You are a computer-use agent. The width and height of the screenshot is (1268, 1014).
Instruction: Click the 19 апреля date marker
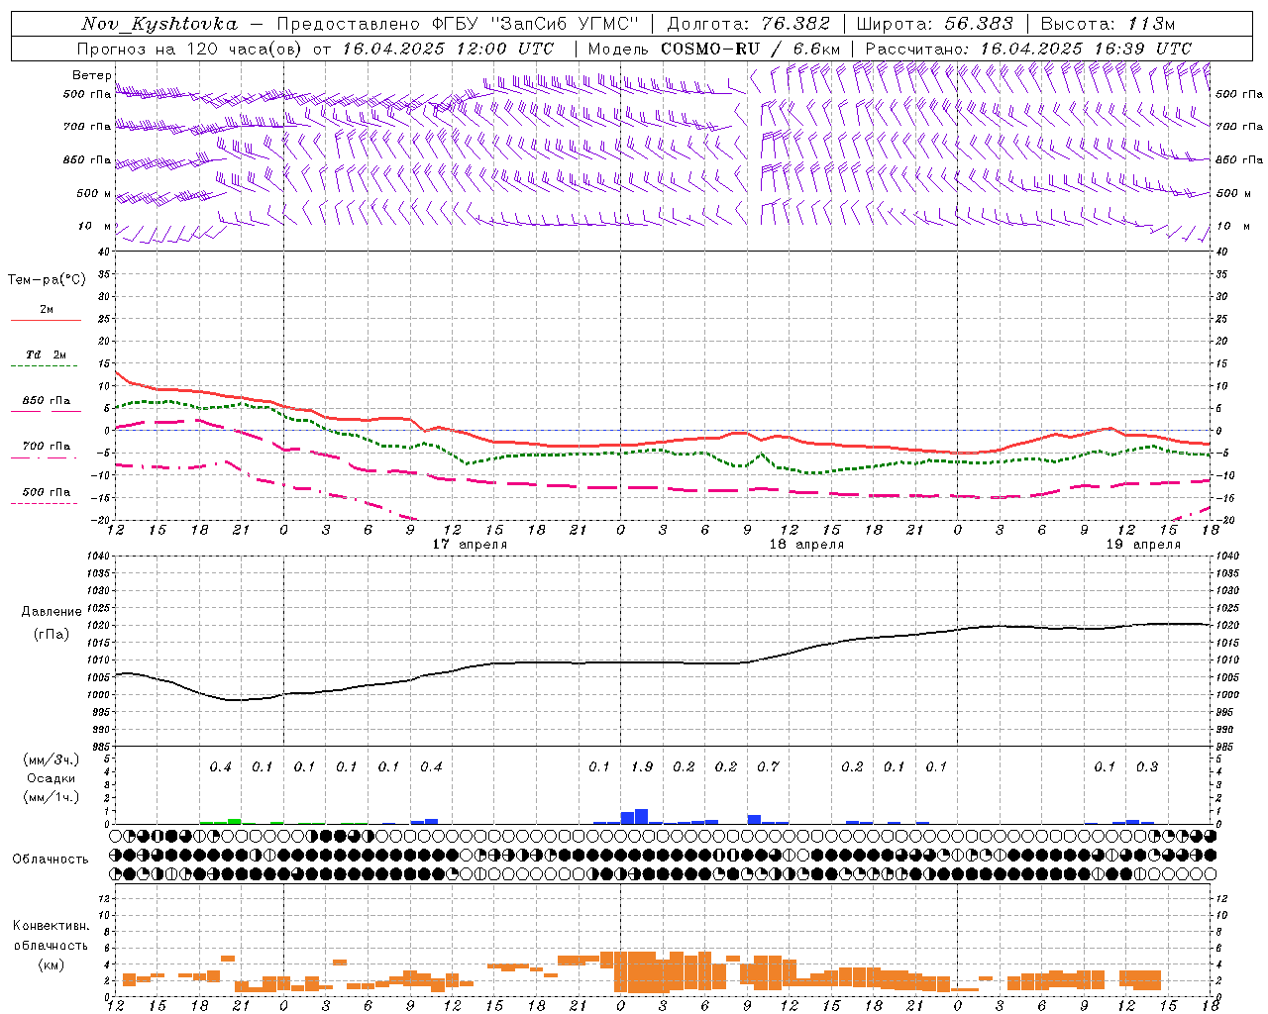(1143, 545)
